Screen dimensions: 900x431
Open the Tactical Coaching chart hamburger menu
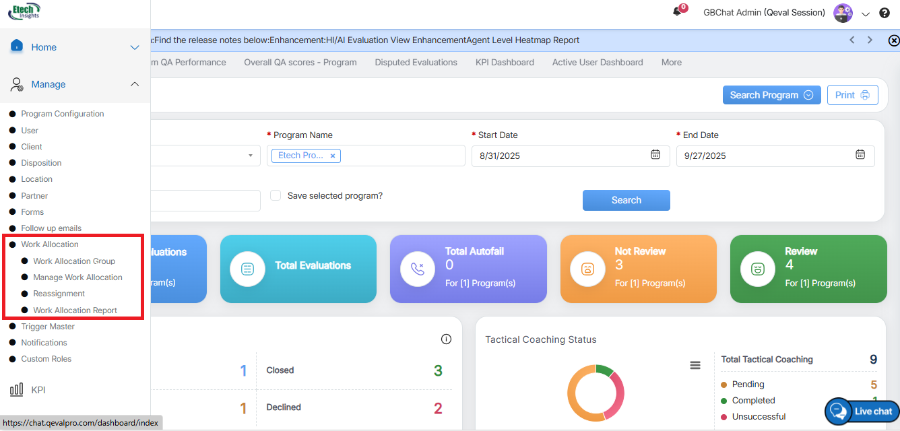point(695,365)
